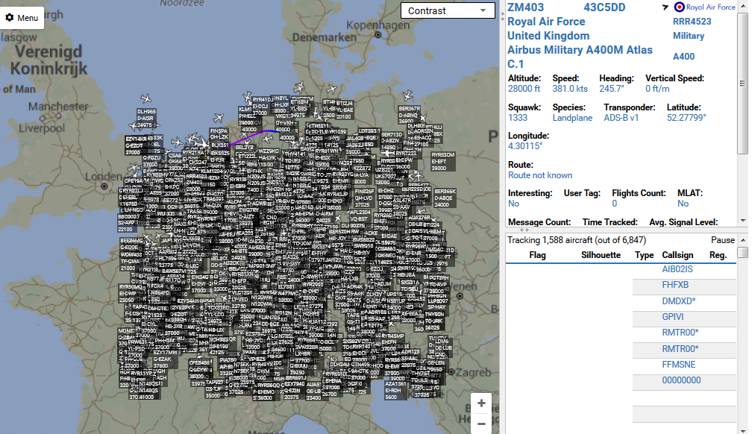The height and width of the screenshot is (434, 752).
Task: Click the aircraft list scrollbar up arrow
Action: [743, 240]
